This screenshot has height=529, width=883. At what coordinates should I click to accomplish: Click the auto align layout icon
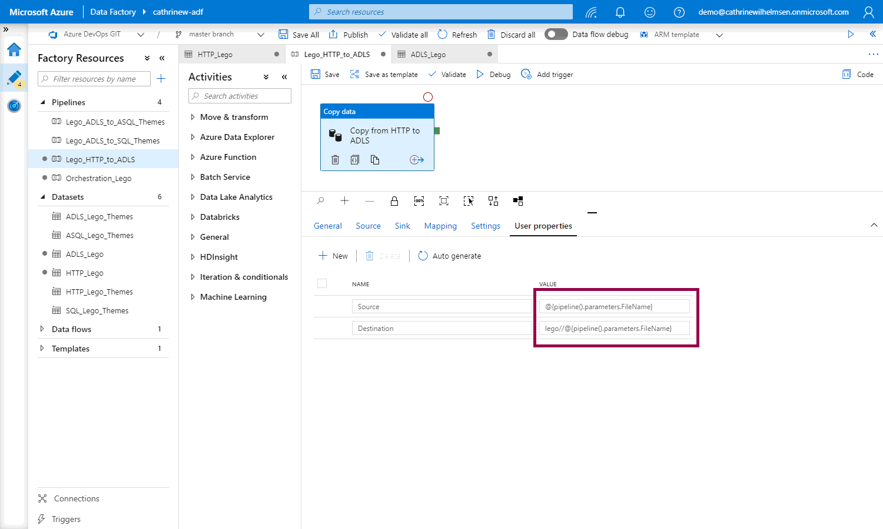493,201
